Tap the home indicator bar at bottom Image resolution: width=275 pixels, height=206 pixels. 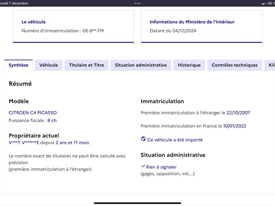137,203
